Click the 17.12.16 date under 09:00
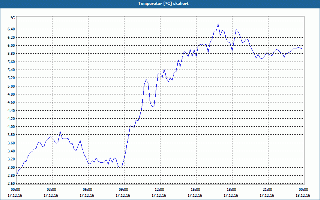 pyautogui.click(x=123, y=196)
